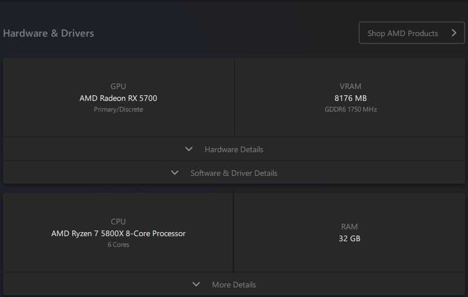
Task: Click the Hardware & Drivers heading
Action: (x=48, y=33)
